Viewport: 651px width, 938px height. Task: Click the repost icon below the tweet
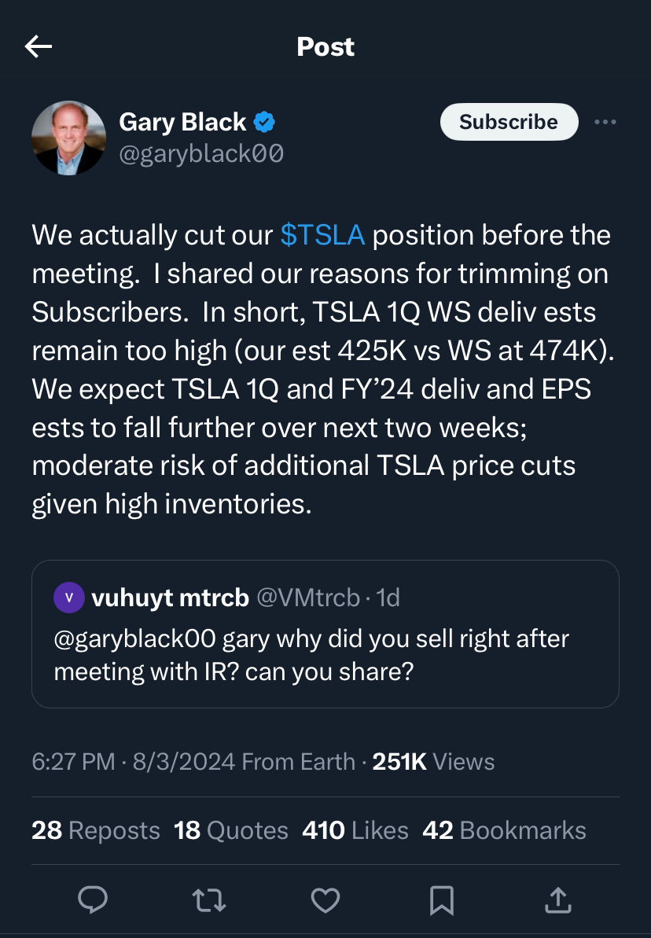pyautogui.click(x=209, y=901)
